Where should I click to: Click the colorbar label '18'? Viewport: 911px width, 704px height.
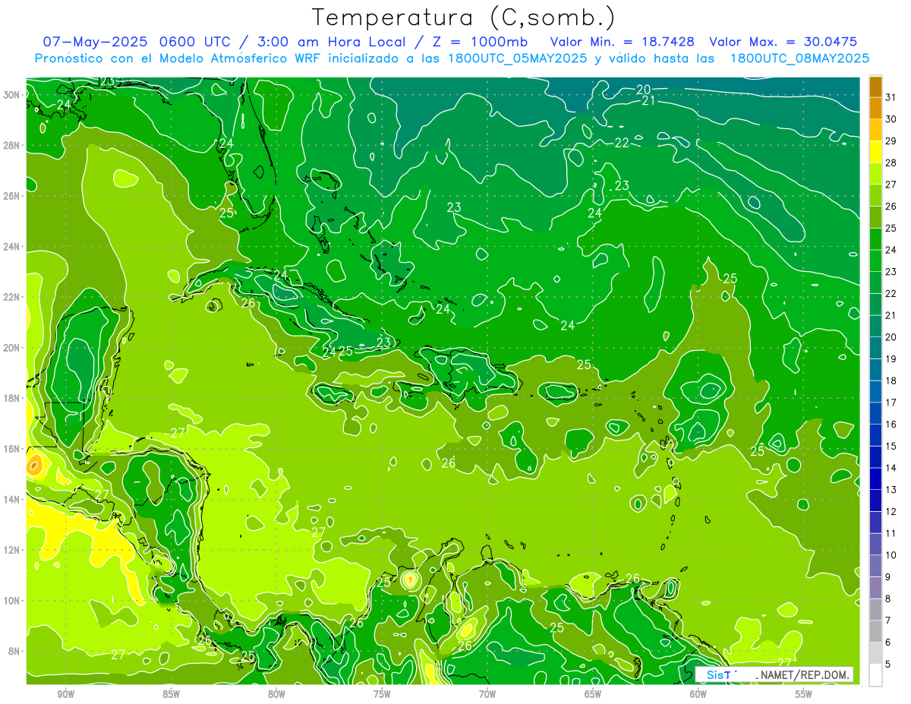coord(891,380)
